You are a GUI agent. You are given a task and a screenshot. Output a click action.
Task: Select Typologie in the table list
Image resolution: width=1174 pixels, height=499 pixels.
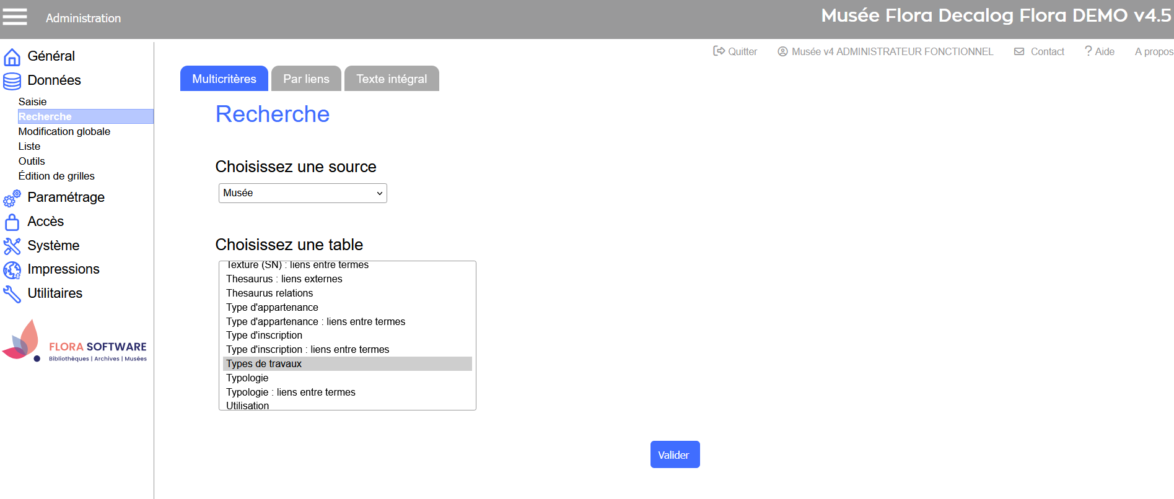[247, 378]
